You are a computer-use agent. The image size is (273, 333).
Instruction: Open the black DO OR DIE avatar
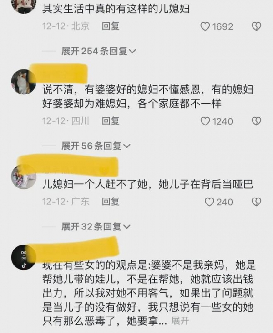[24, 257]
